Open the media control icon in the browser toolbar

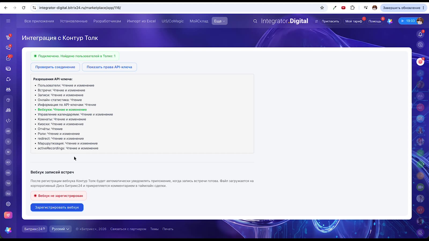(366, 8)
